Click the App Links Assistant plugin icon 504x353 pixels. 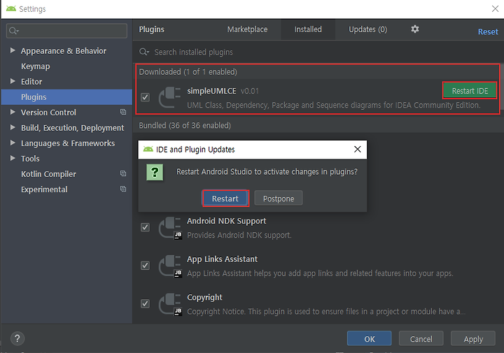[x=170, y=266]
